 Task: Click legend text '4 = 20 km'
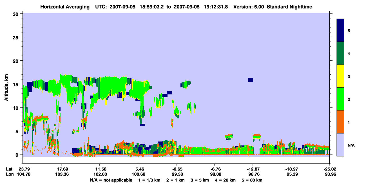point(226,180)
